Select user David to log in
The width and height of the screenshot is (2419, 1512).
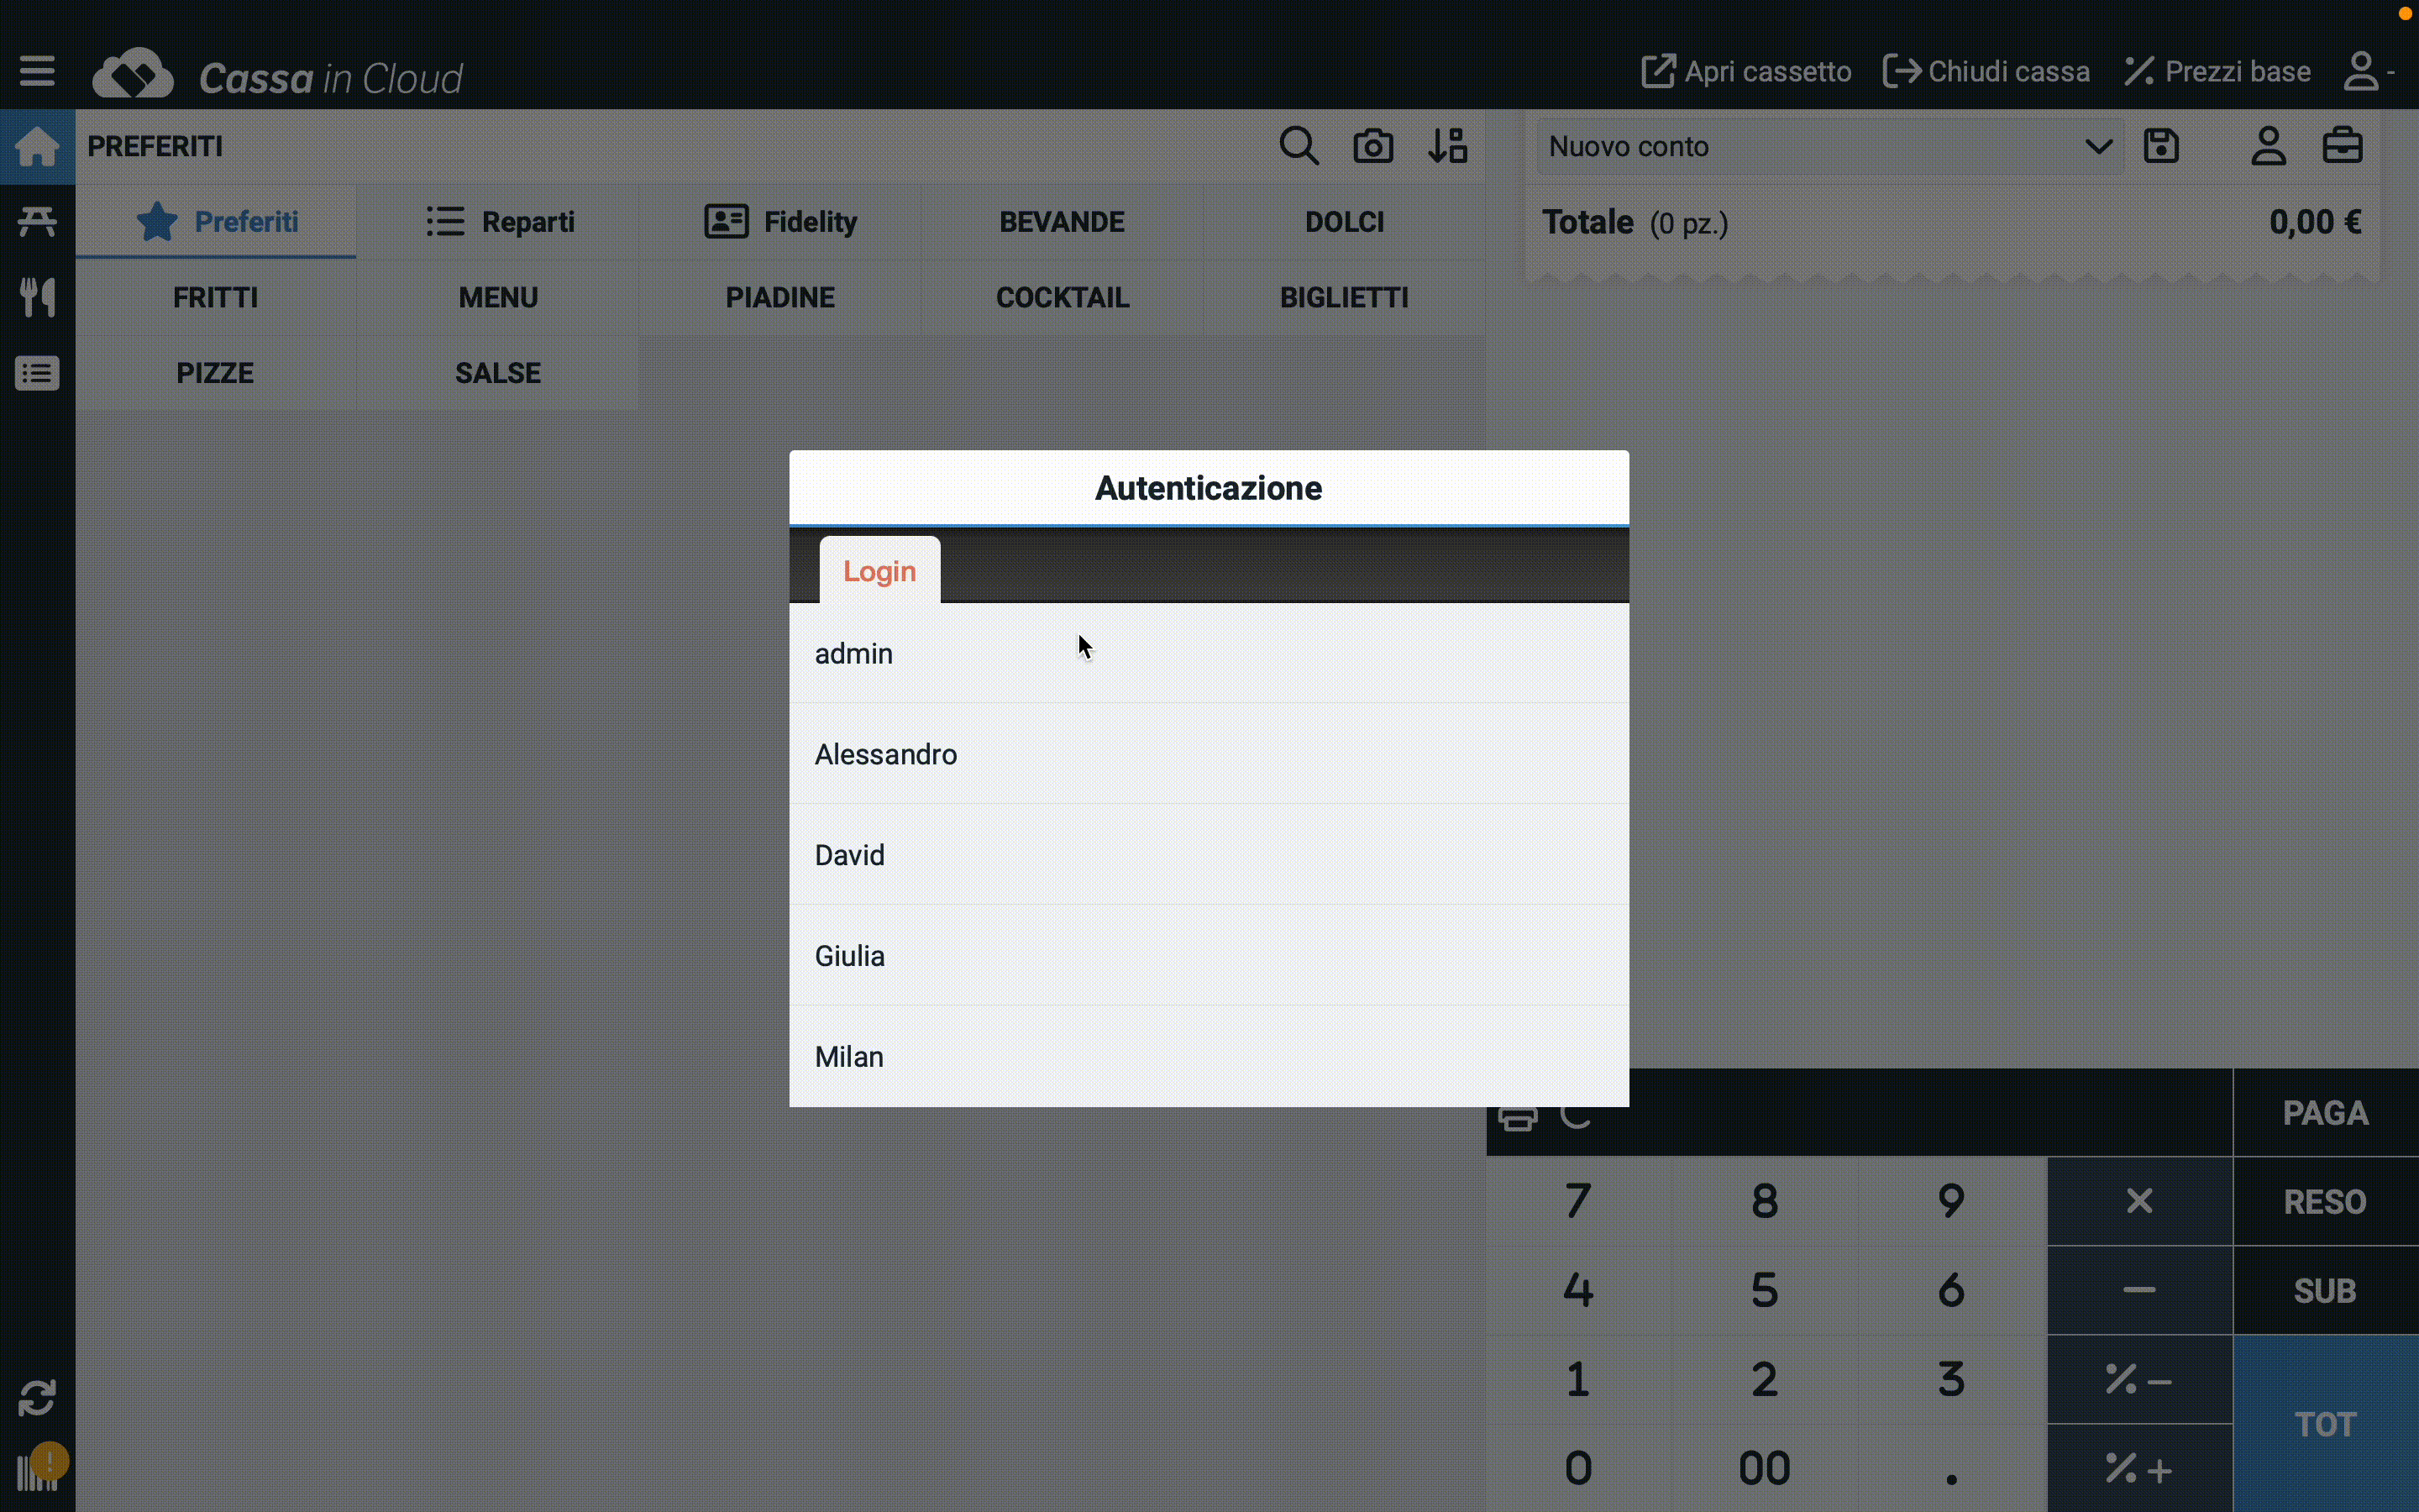click(x=1209, y=855)
